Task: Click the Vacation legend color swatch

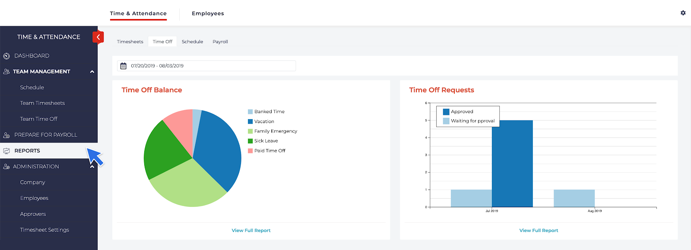Action: (250, 122)
